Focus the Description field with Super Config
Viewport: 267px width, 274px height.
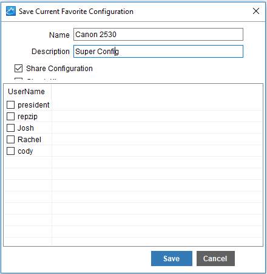coord(158,52)
